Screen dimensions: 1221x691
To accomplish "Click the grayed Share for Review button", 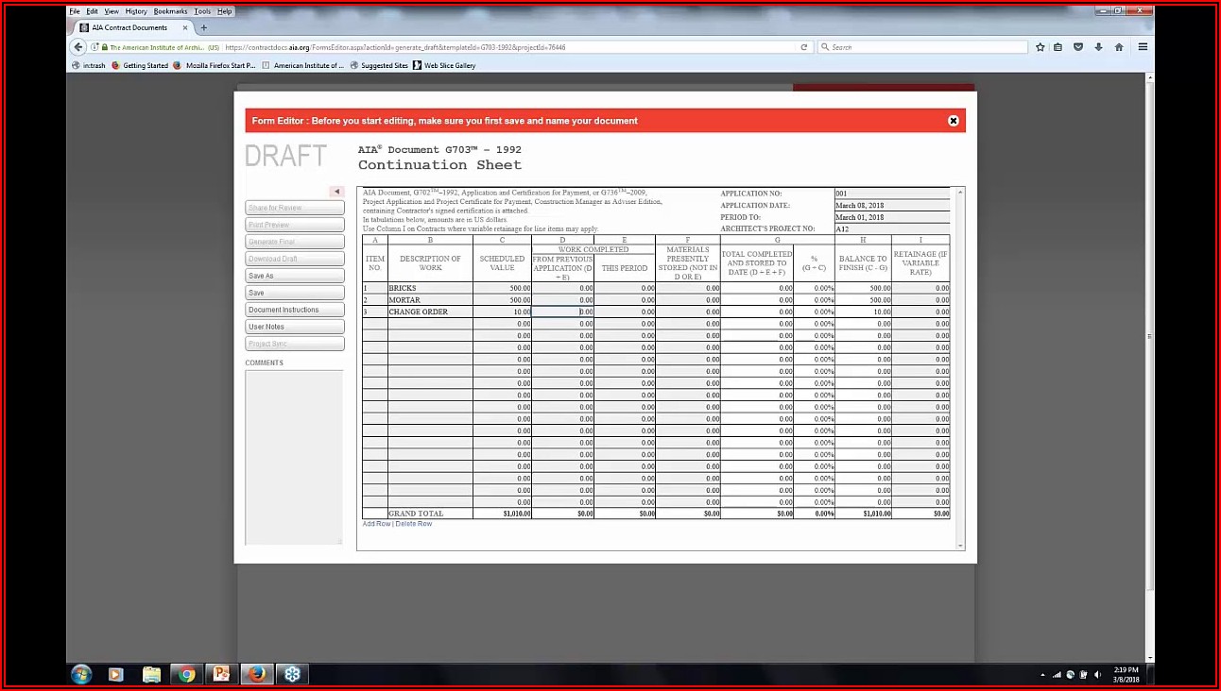I will pos(294,208).
